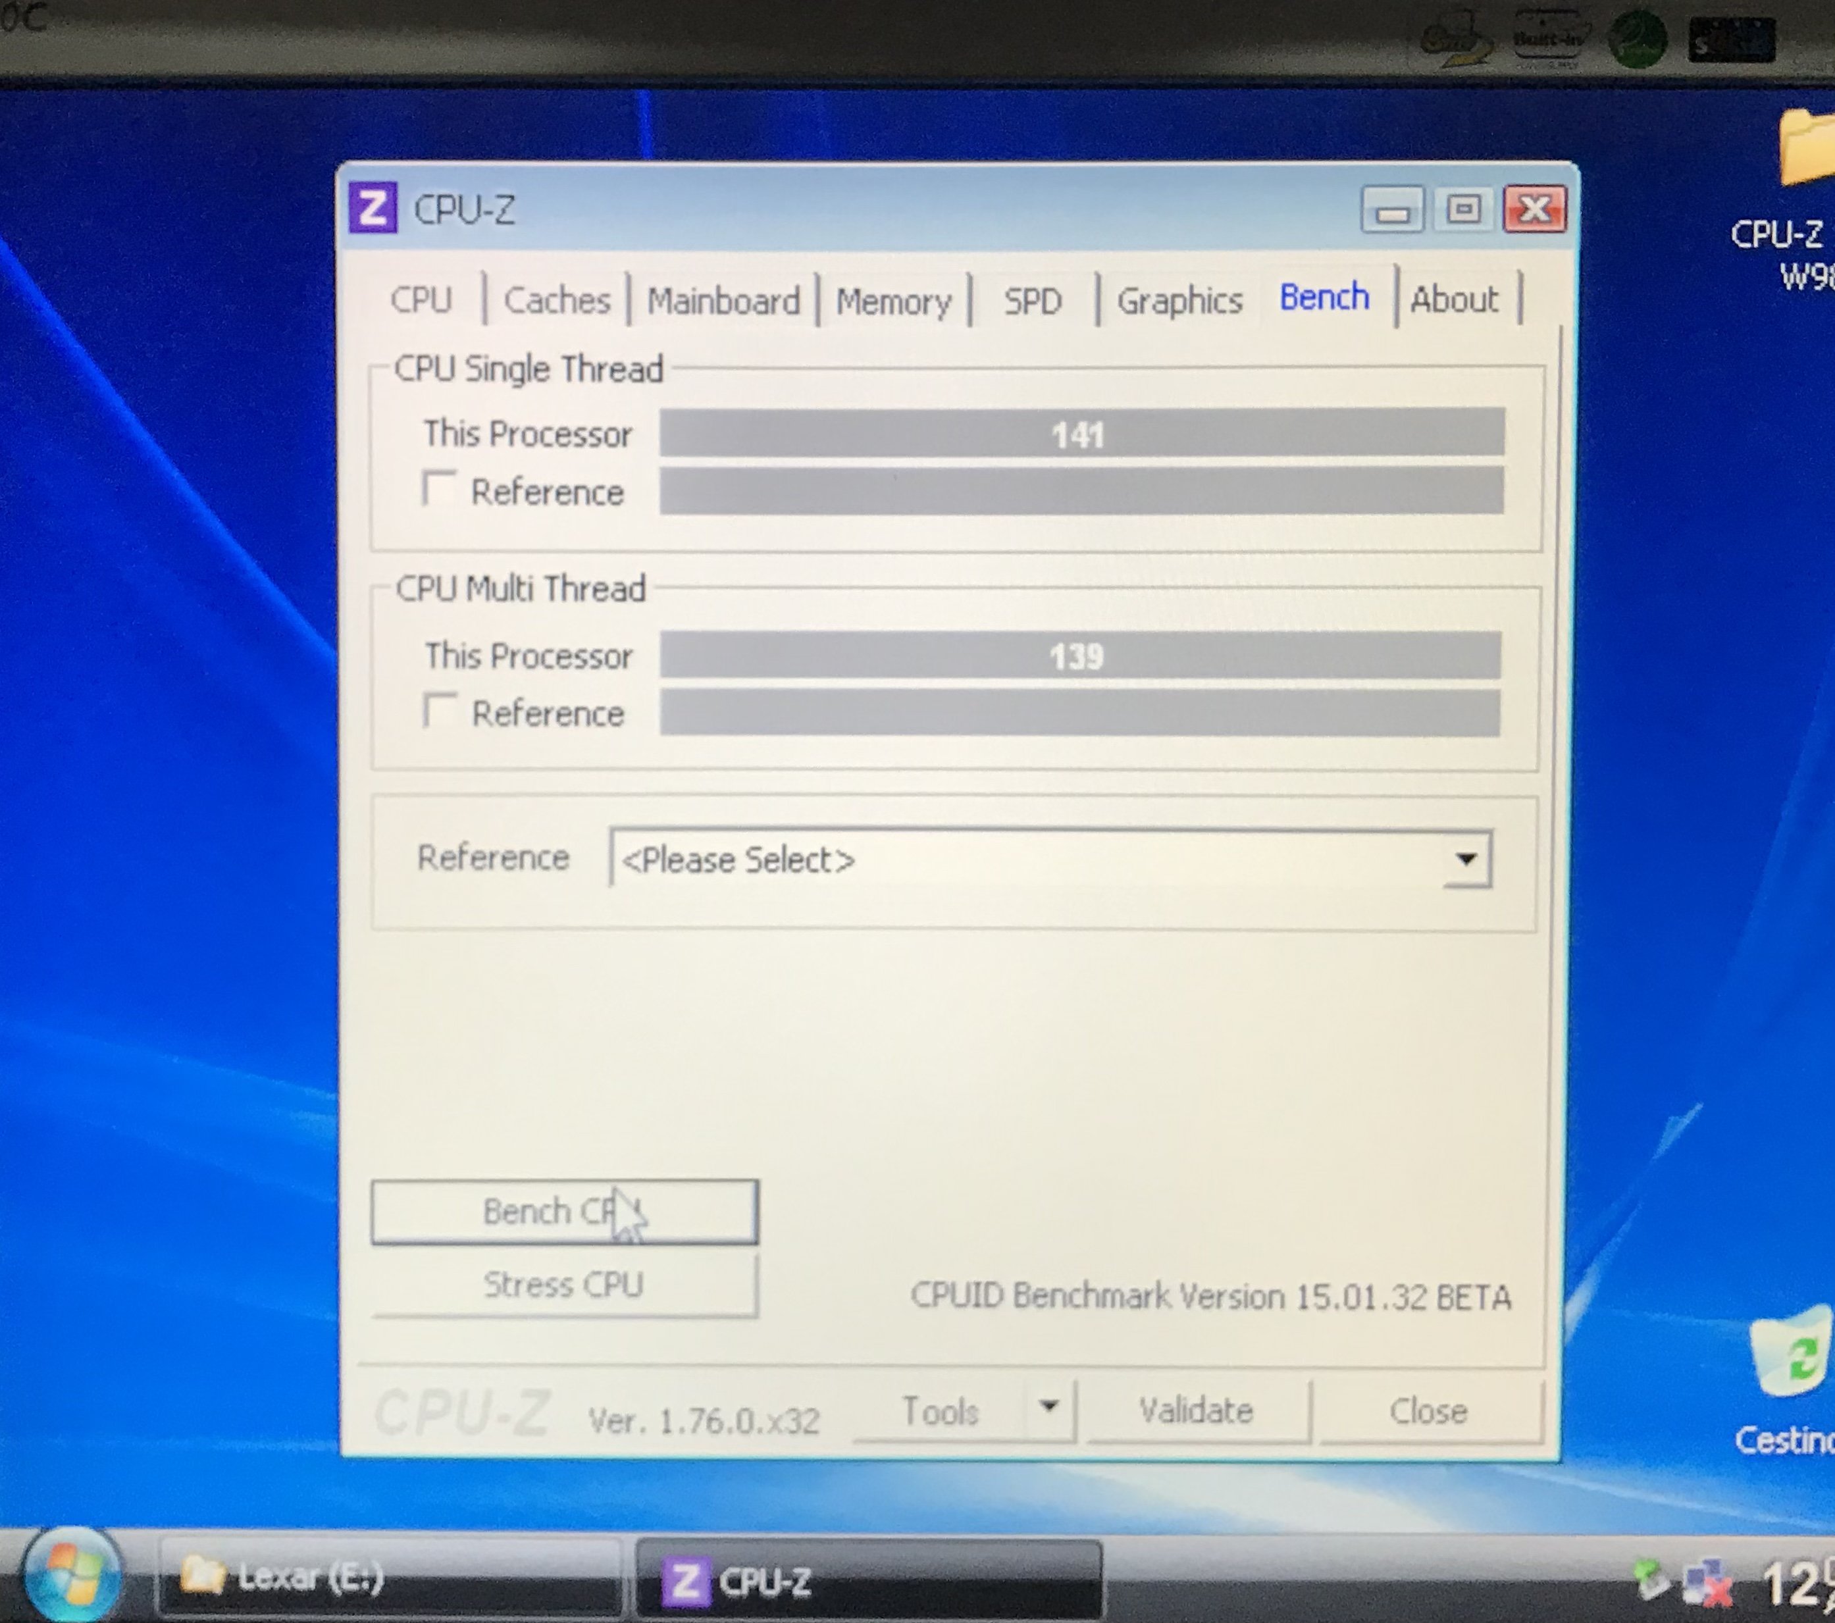This screenshot has width=1835, height=1623.
Task: Enable the Single Thread Reference checkbox
Action: [x=440, y=489]
